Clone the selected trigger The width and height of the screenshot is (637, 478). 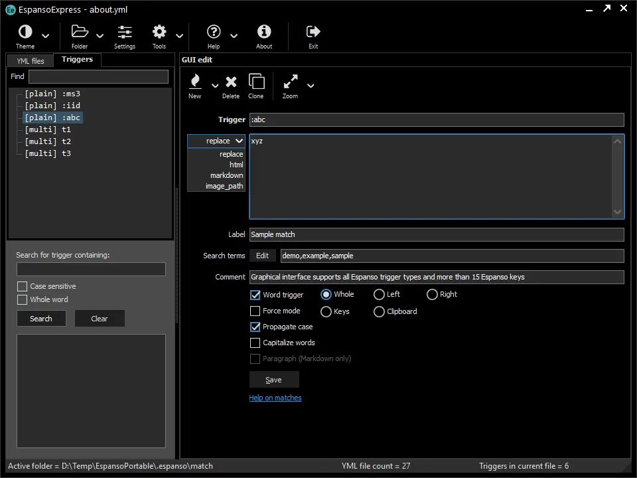(x=256, y=81)
